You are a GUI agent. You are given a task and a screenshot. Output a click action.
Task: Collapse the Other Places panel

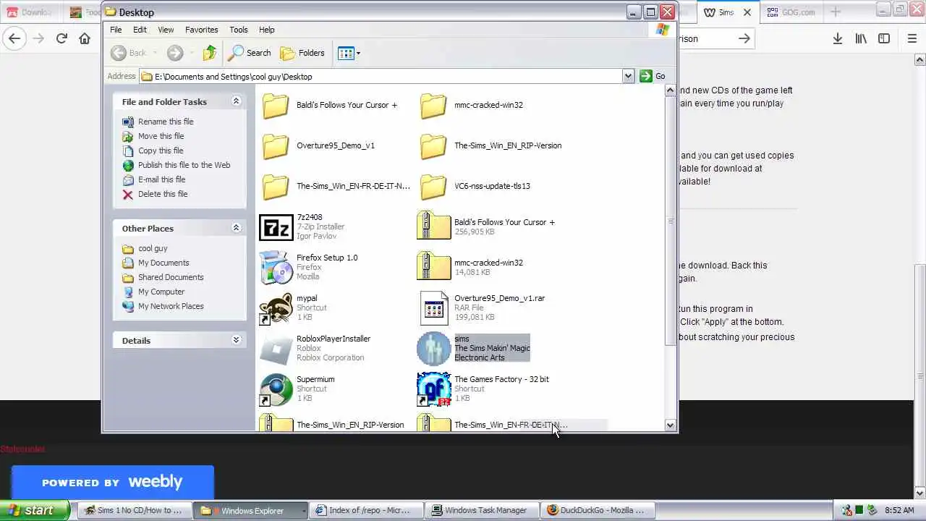coord(236,228)
